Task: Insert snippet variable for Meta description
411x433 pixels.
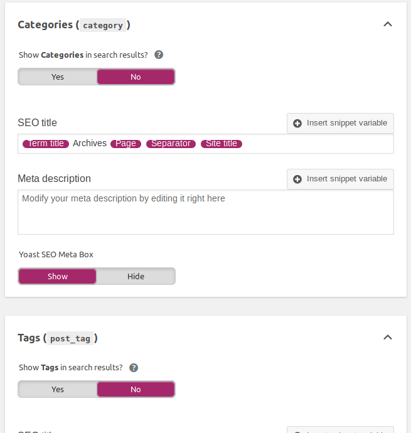Action: (340, 179)
